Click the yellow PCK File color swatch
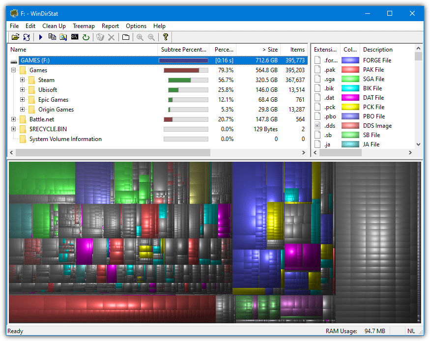This screenshot has height=341, width=430. (x=350, y=107)
